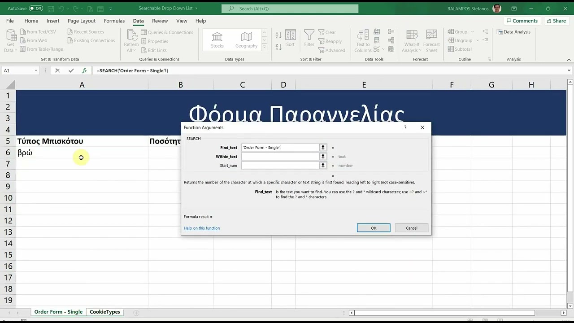574x323 pixels.
Task: Click Properties in Queries group
Action: click(155, 41)
